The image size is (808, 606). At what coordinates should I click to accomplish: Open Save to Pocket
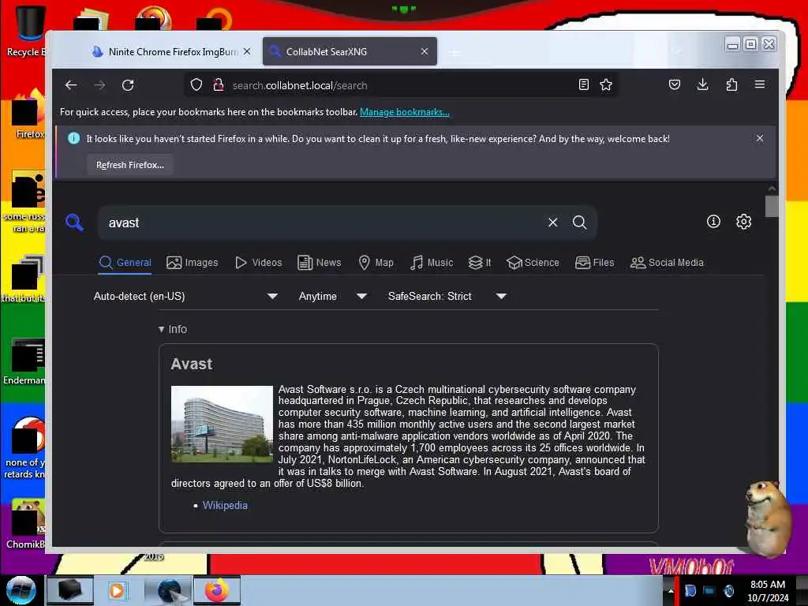(675, 84)
